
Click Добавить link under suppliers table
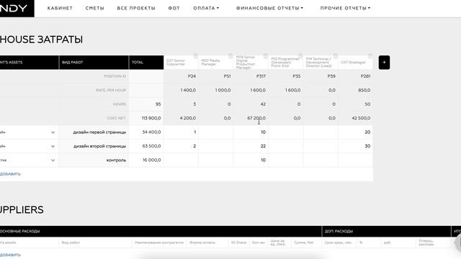pos(10,255)
